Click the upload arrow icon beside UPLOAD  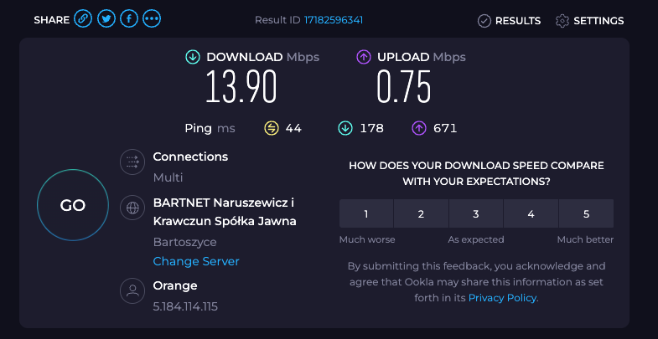click(x=364, y=57)
